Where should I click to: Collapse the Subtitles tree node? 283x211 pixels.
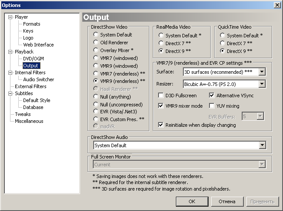pos(11,94)
